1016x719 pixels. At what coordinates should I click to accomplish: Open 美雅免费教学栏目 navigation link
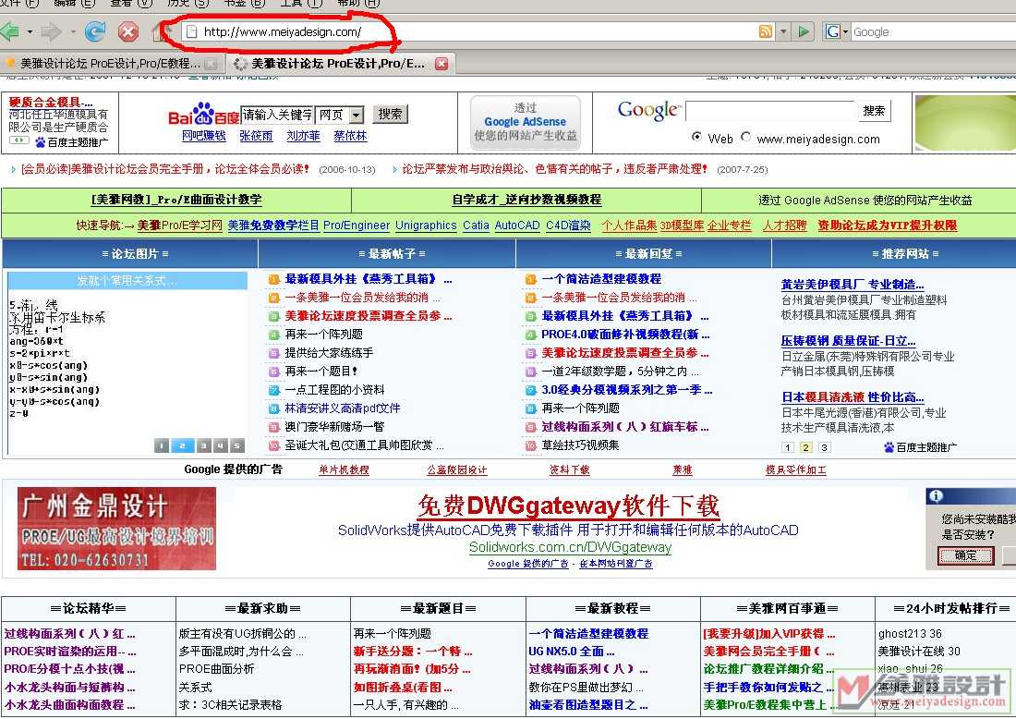click(273, 225)
